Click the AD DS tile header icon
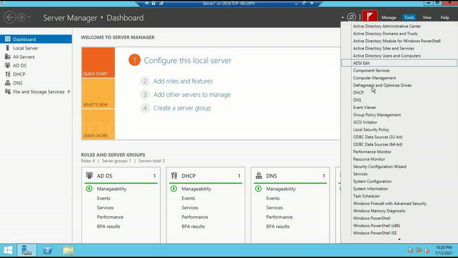Screen dimensions: 458x258 click(x=89, y=176)
